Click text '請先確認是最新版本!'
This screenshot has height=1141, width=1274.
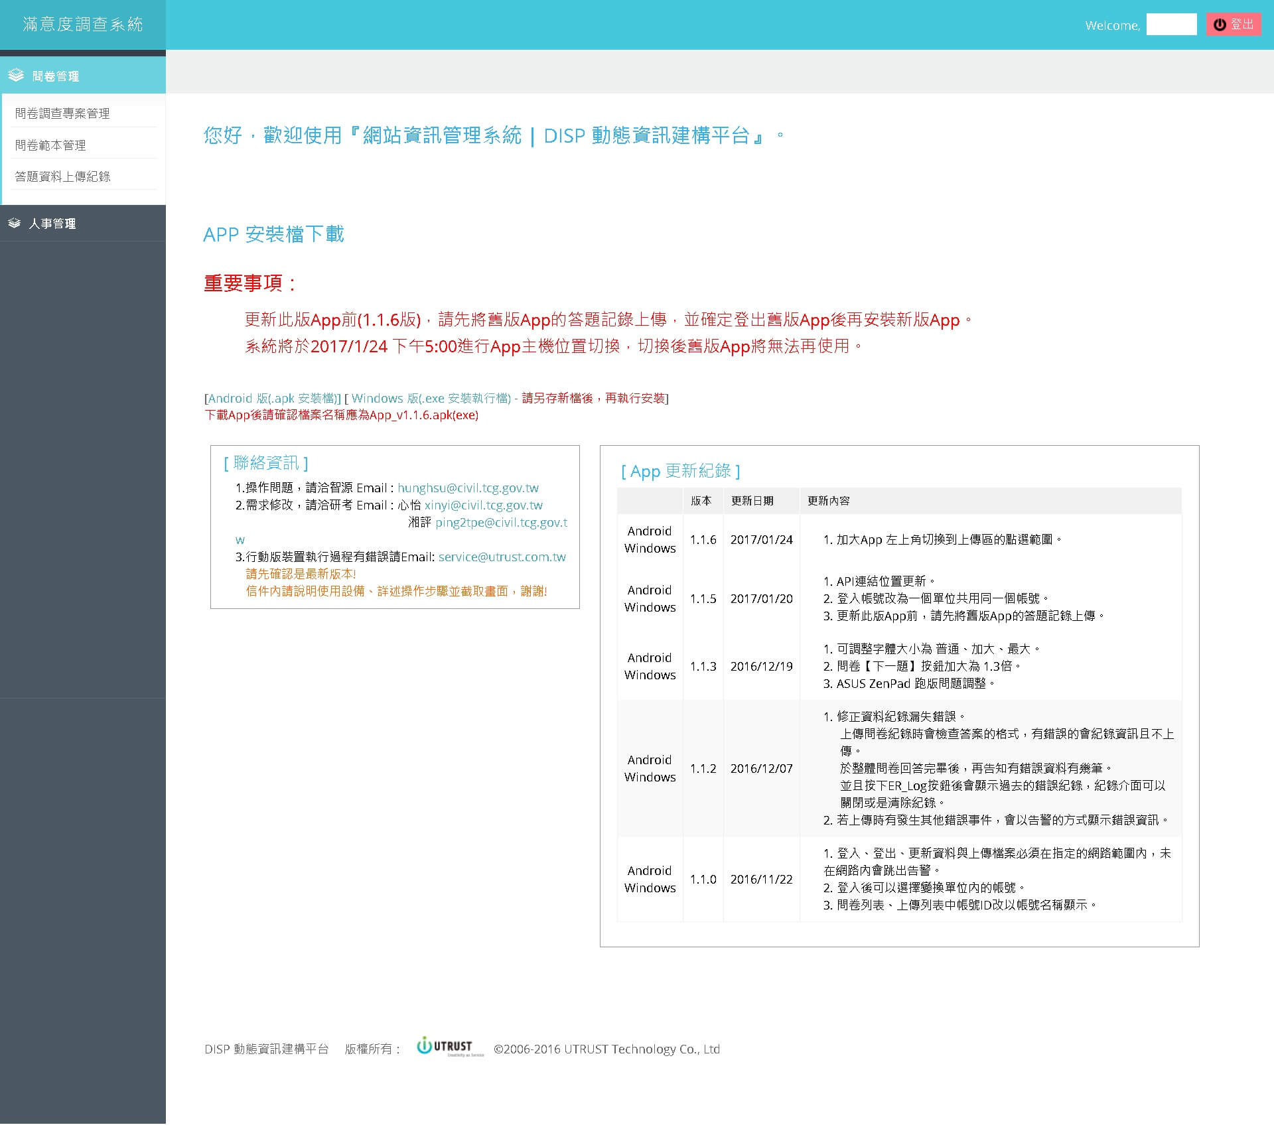tap(301, 574)
